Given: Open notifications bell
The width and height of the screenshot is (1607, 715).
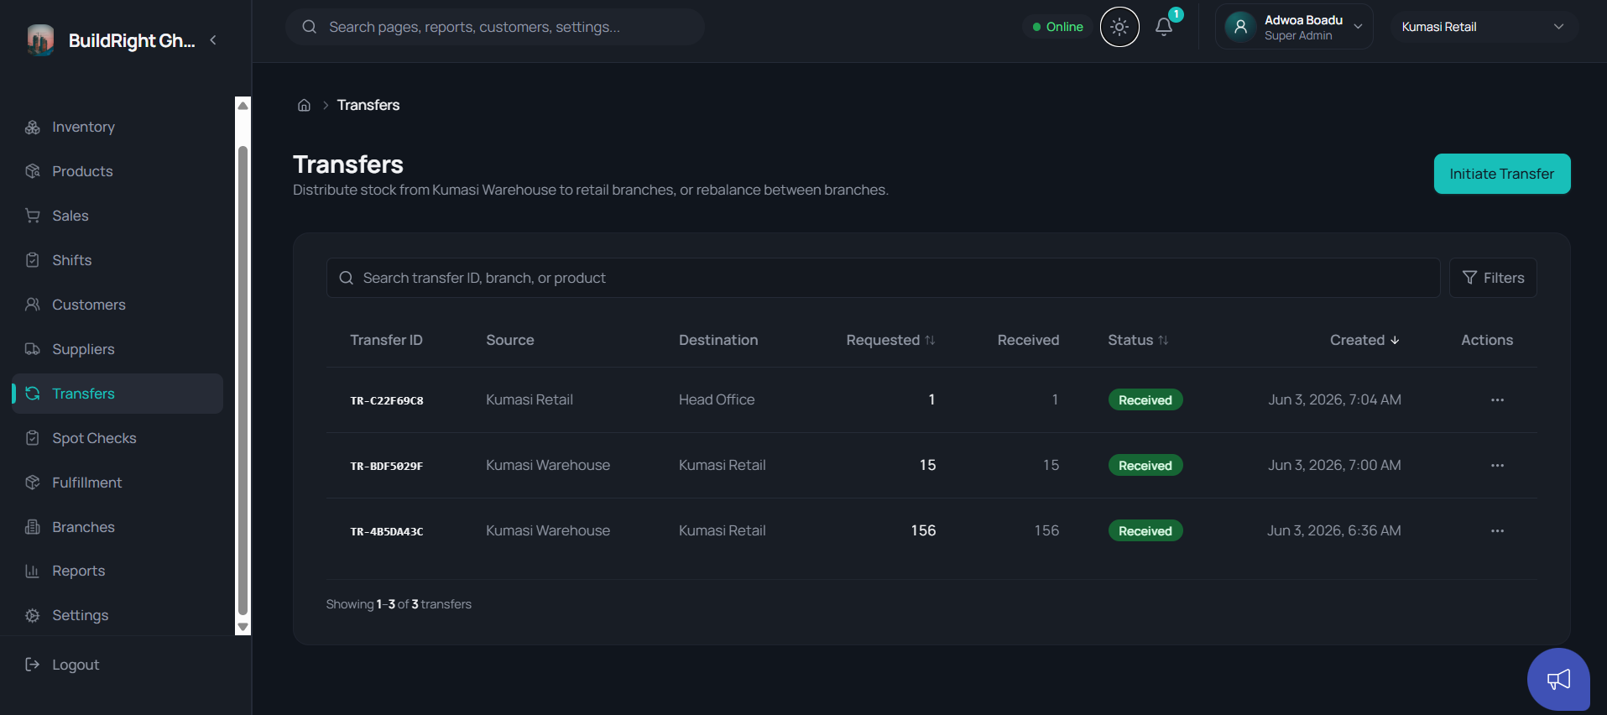Looking at the screenshot, I should click(1164, 27).
